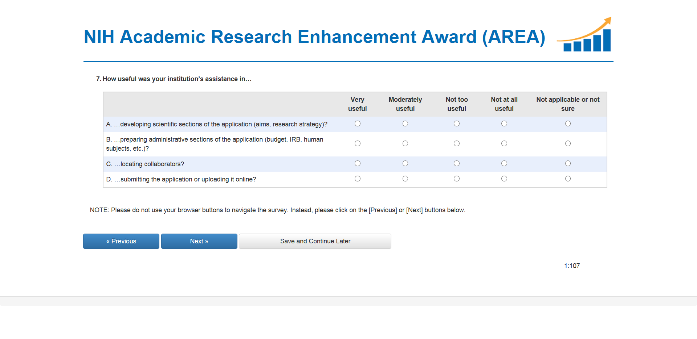Select Very useful for preparing administrative sections
Screen dimensions: 697x339
tap(358, 144)
